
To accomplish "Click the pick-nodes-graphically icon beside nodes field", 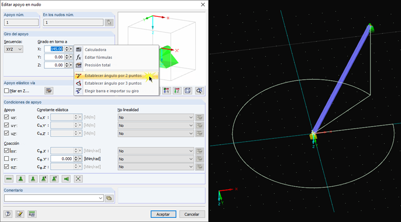I will point(109,23).
